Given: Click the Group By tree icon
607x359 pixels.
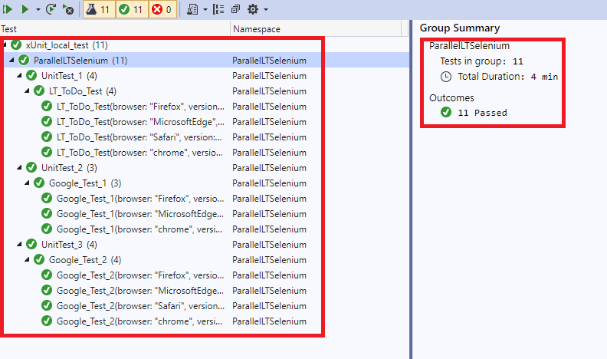Looking at the screenshot, I should point(218,9).
